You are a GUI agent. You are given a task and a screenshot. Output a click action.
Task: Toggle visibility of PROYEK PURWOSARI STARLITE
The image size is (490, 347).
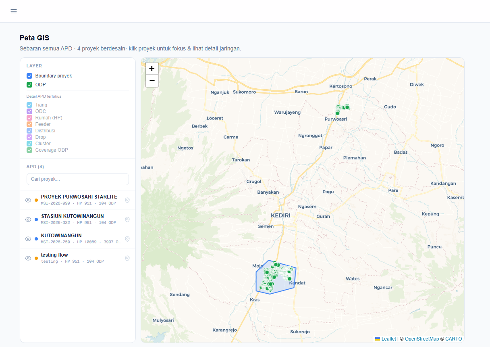28,200
